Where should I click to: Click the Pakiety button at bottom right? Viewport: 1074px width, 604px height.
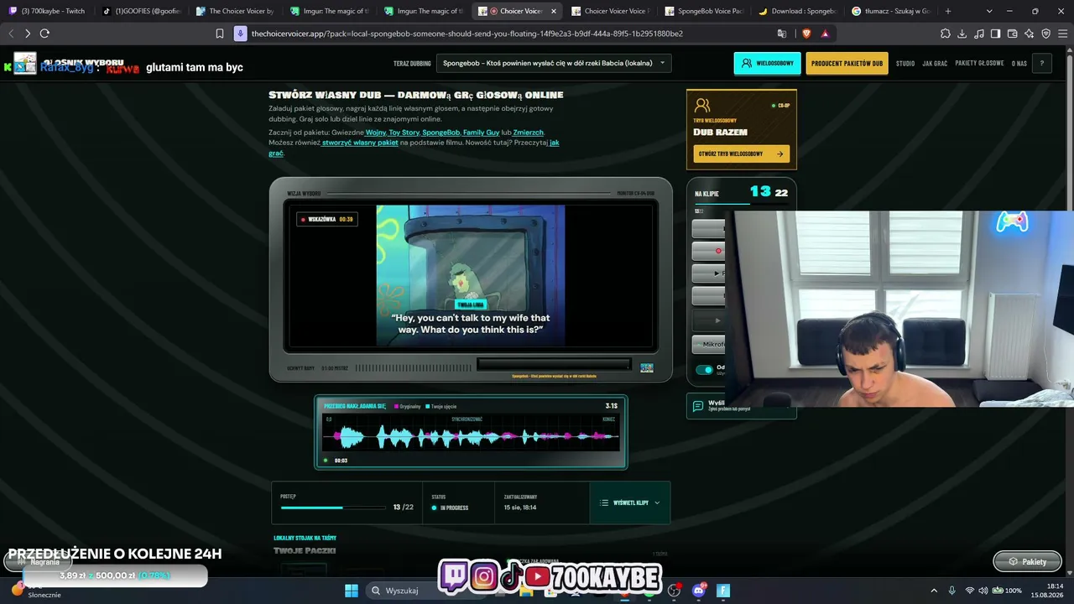(1027, 561)
